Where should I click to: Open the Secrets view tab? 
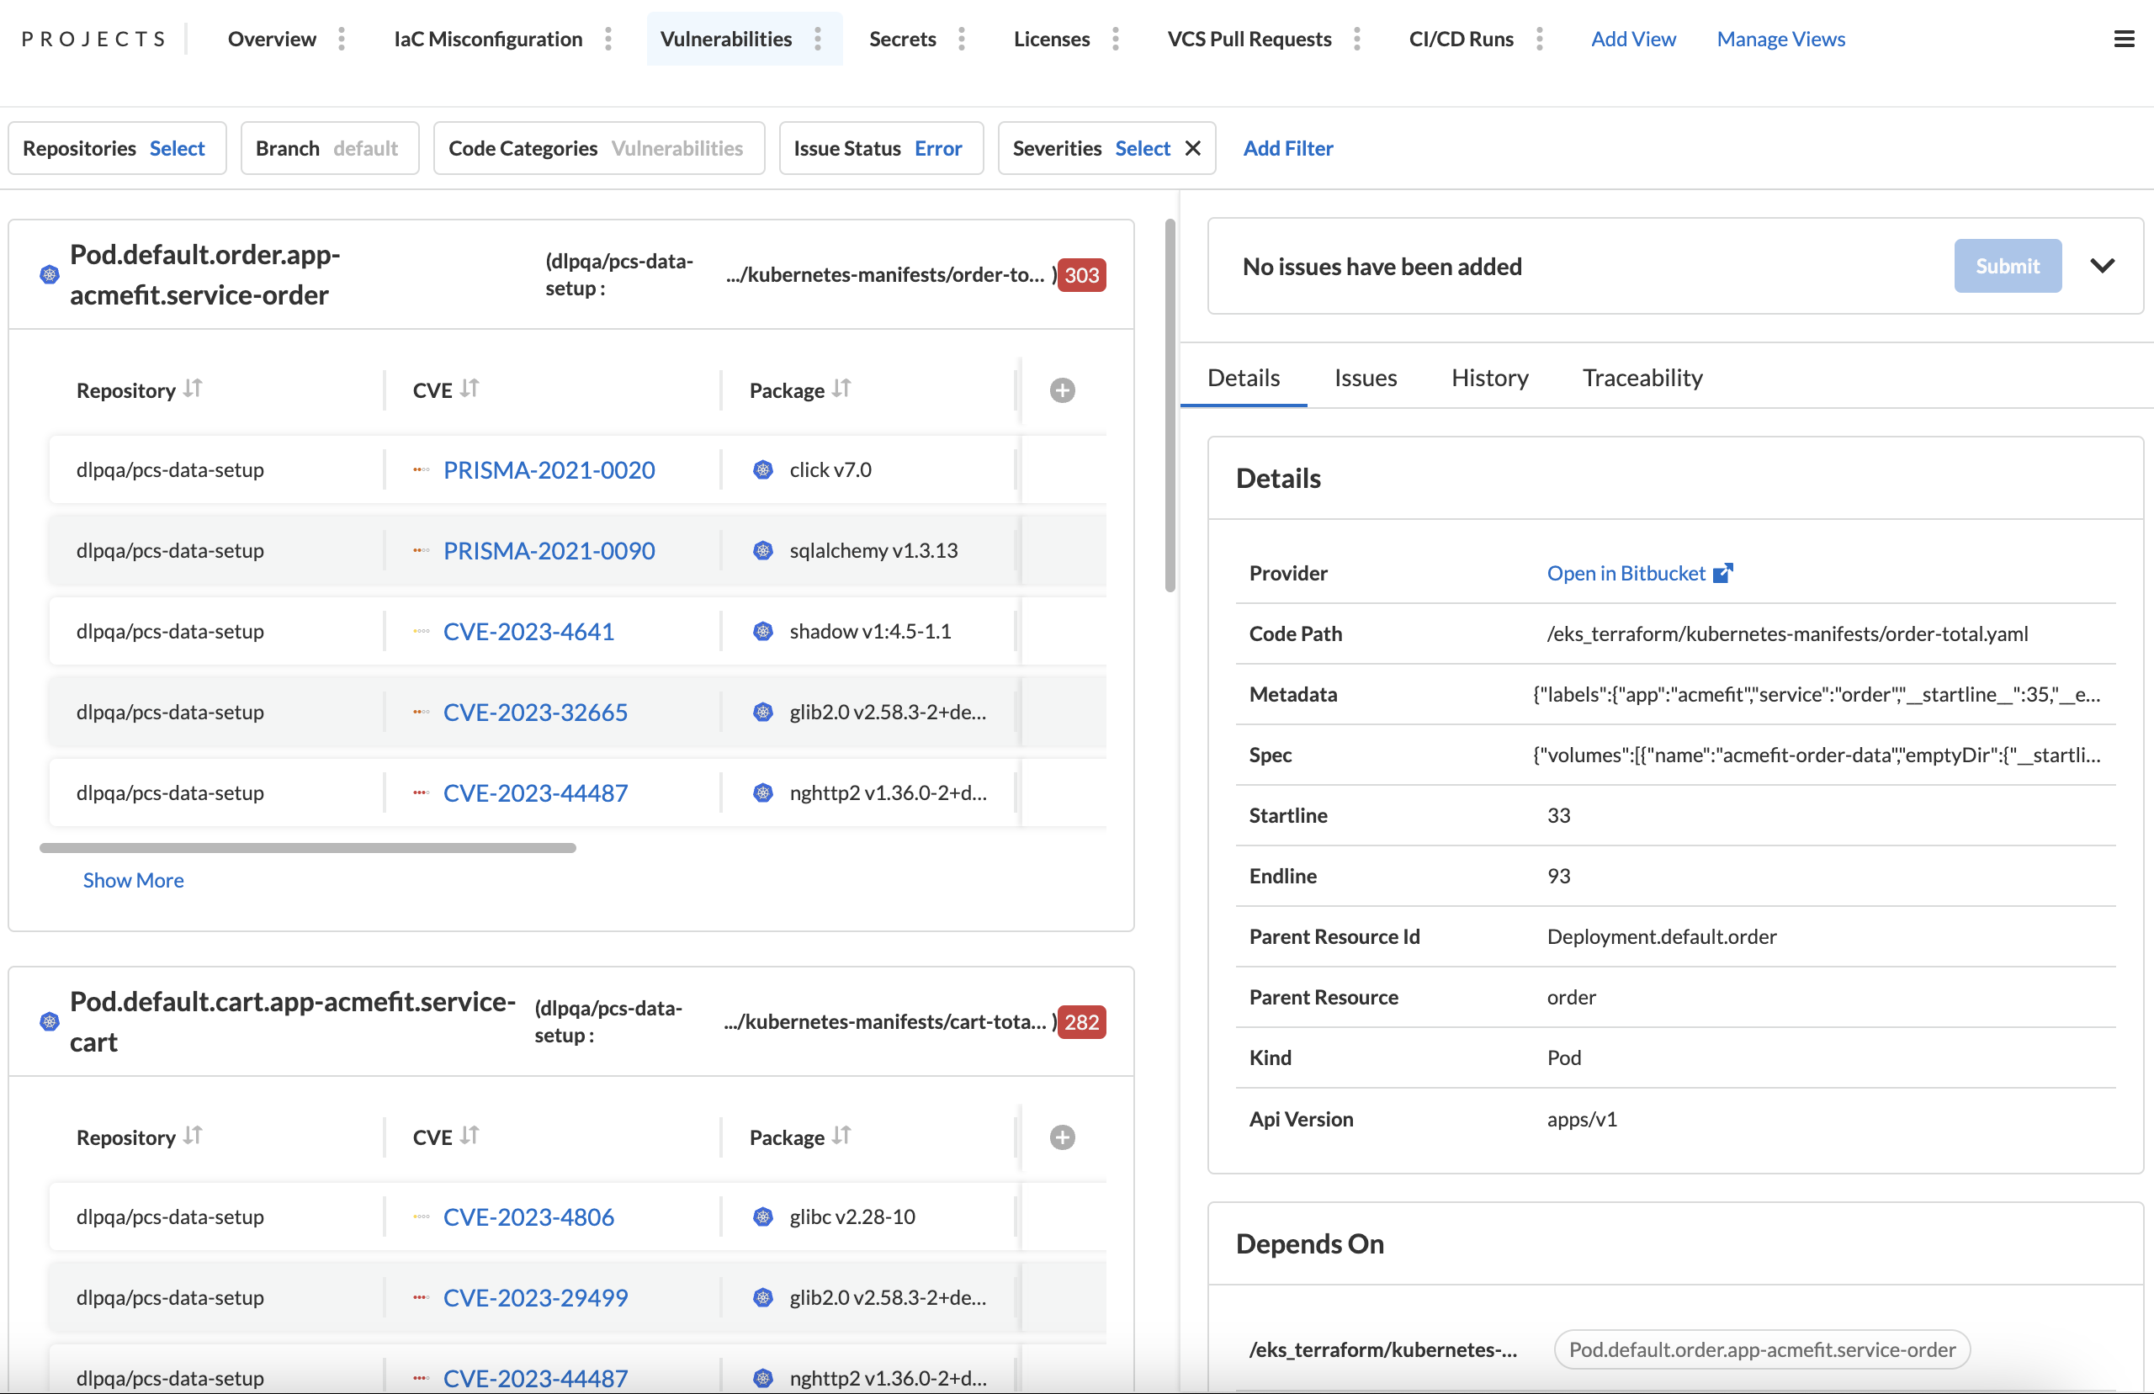(901, 39)
